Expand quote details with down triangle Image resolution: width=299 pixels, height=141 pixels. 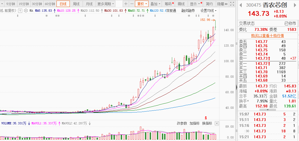pos(268,110)
